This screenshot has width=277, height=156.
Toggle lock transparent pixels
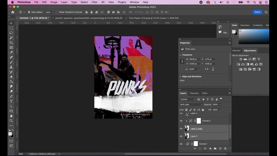[x=187, y=110]
